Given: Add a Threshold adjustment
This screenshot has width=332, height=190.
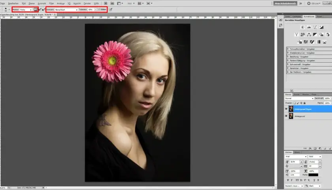Looking at the screenshot, I should [x=312, y=42].
